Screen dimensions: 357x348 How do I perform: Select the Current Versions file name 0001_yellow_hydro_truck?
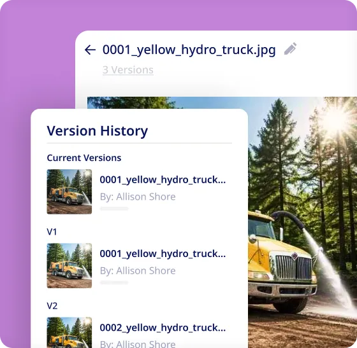163,180
